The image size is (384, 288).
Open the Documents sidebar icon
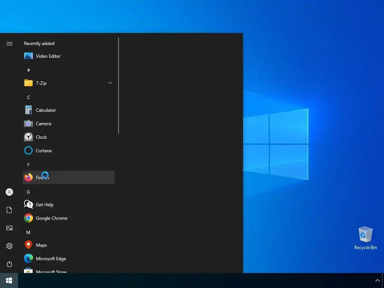point(9,210)
